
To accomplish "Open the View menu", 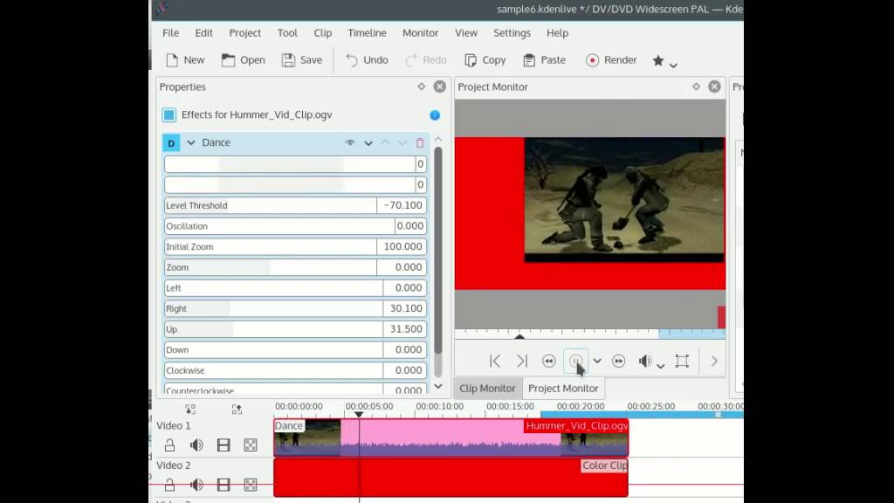I will (466, 33).
